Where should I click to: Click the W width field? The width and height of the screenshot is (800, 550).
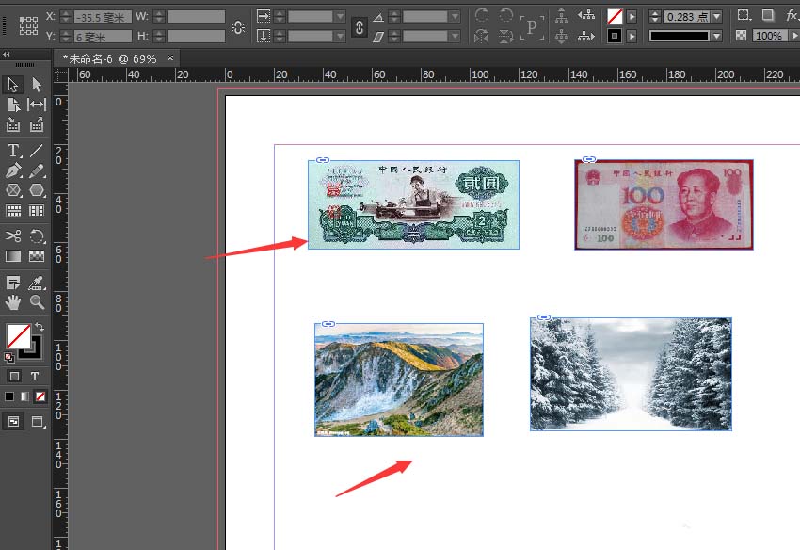[196, 17]
